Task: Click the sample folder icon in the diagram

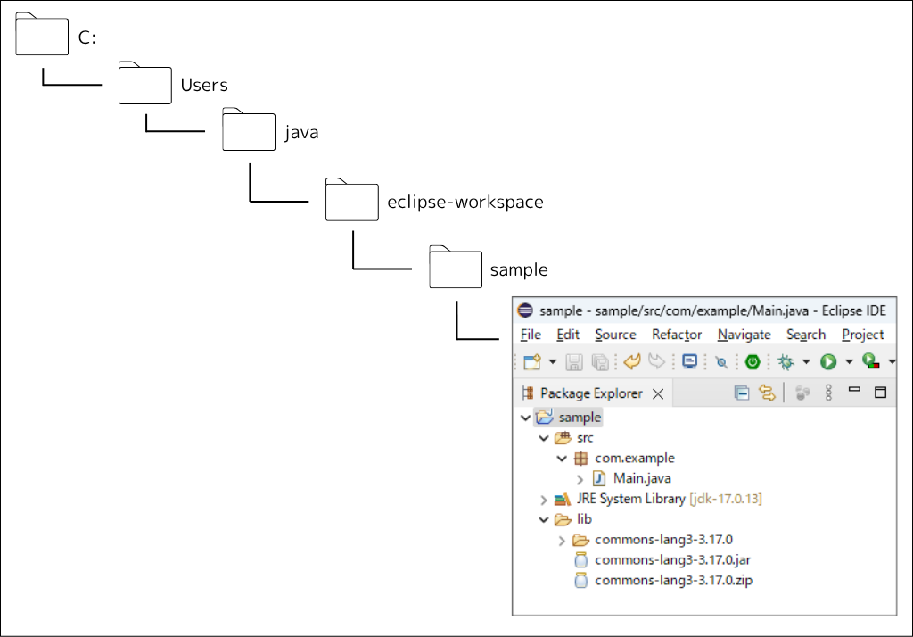Action: (456, 267)
